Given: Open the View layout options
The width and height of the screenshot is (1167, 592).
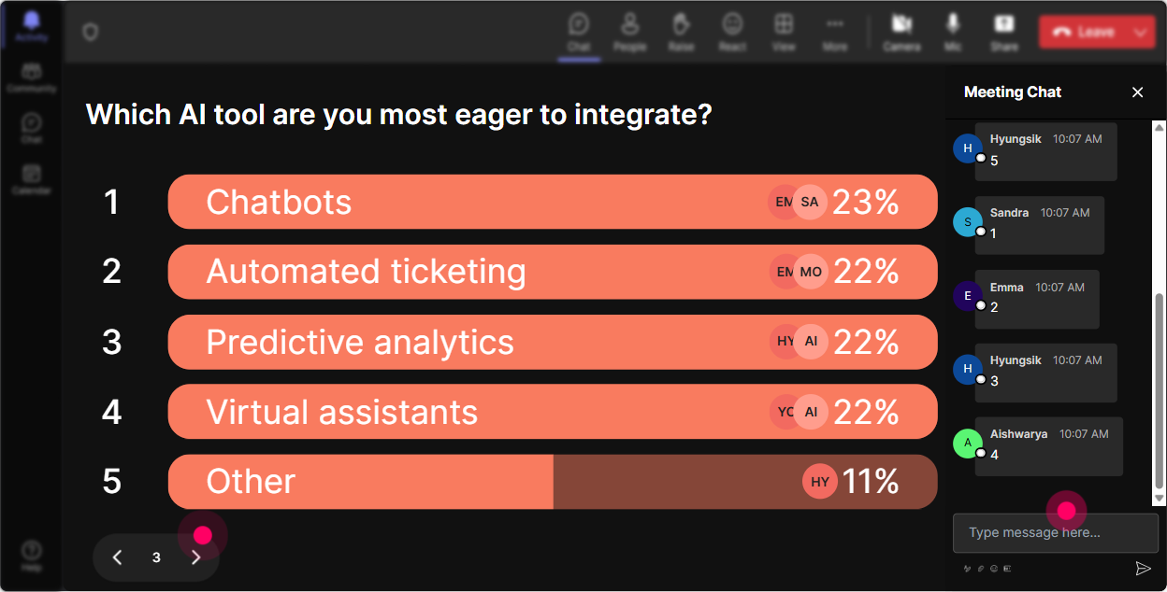Looking at the screenshot, I should tap(784, 31).
